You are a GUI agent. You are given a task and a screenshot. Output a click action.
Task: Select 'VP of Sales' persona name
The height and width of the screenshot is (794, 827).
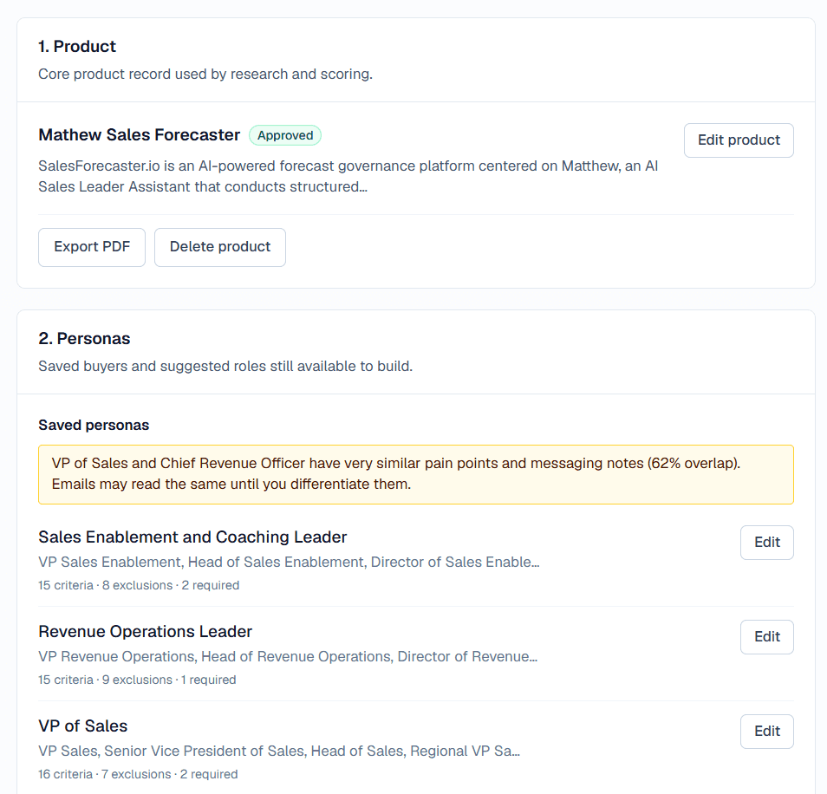click(83, 726)
